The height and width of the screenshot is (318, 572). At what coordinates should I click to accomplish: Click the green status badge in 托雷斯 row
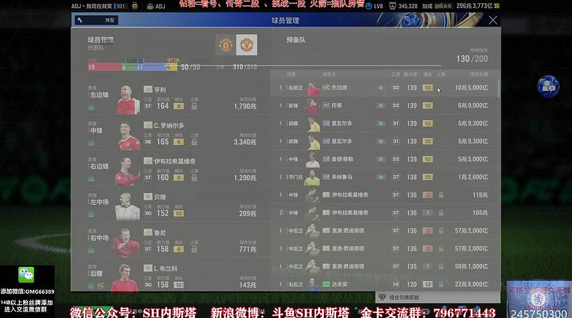(x=380, y=106)
